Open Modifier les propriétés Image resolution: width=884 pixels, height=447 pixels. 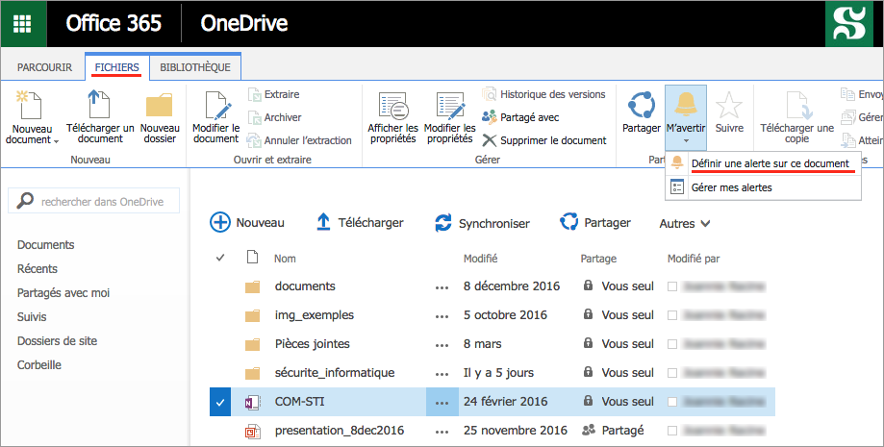point(449,118)
